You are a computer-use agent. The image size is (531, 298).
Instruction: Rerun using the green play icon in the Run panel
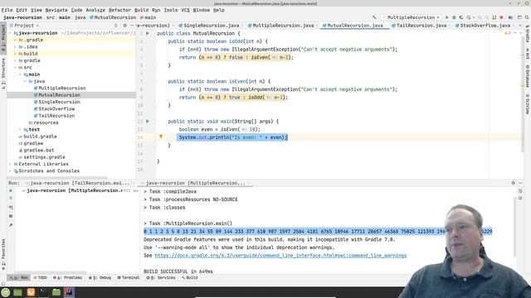pos(11,190)
